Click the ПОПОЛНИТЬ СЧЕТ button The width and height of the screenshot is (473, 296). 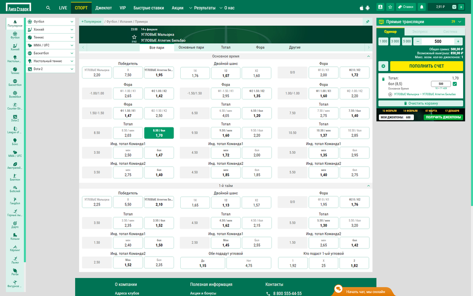(427, 66)
